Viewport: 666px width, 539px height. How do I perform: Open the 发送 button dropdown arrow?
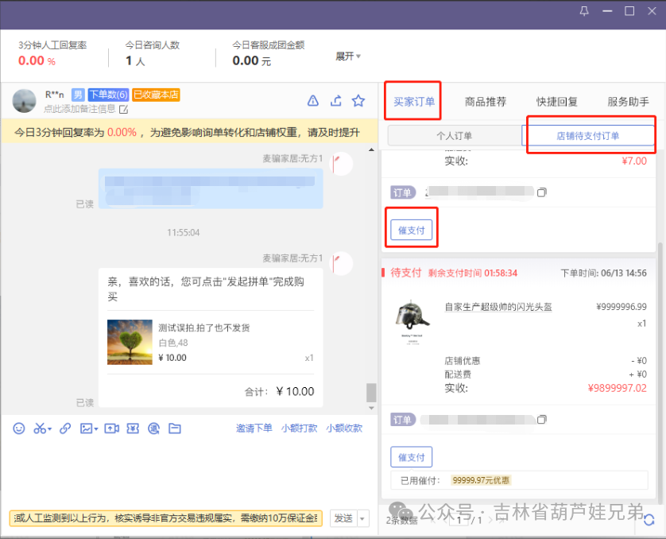[x=362, y=518]
